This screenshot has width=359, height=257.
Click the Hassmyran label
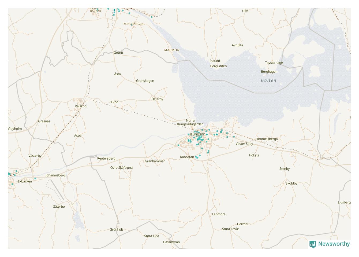pyautogui.click(x=171, y=242)
